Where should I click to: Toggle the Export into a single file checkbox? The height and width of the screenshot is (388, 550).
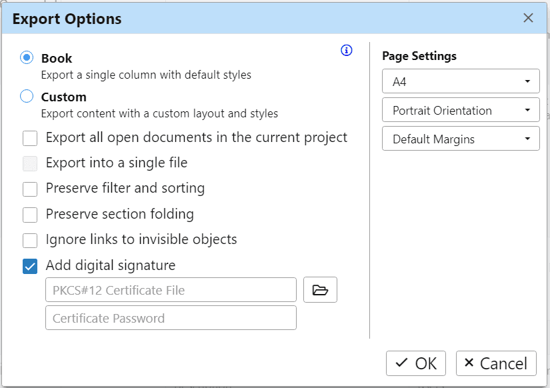(30, 163)
